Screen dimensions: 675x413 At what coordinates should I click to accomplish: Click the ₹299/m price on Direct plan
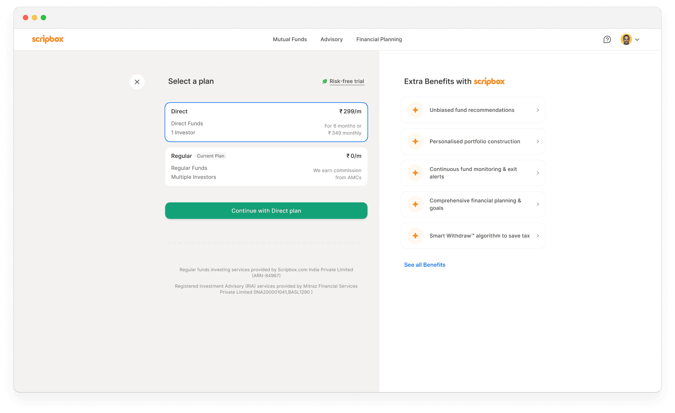[x=350, y=111]
